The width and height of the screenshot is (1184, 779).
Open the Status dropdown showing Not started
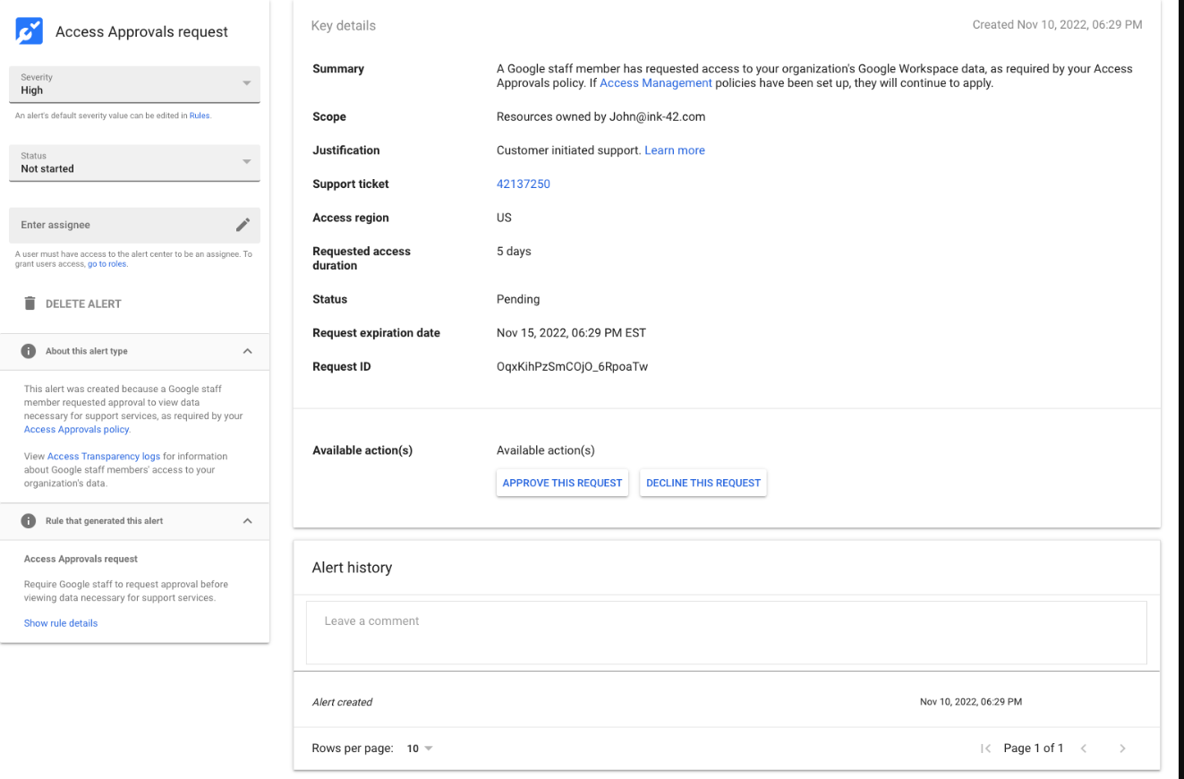point(246,162)
